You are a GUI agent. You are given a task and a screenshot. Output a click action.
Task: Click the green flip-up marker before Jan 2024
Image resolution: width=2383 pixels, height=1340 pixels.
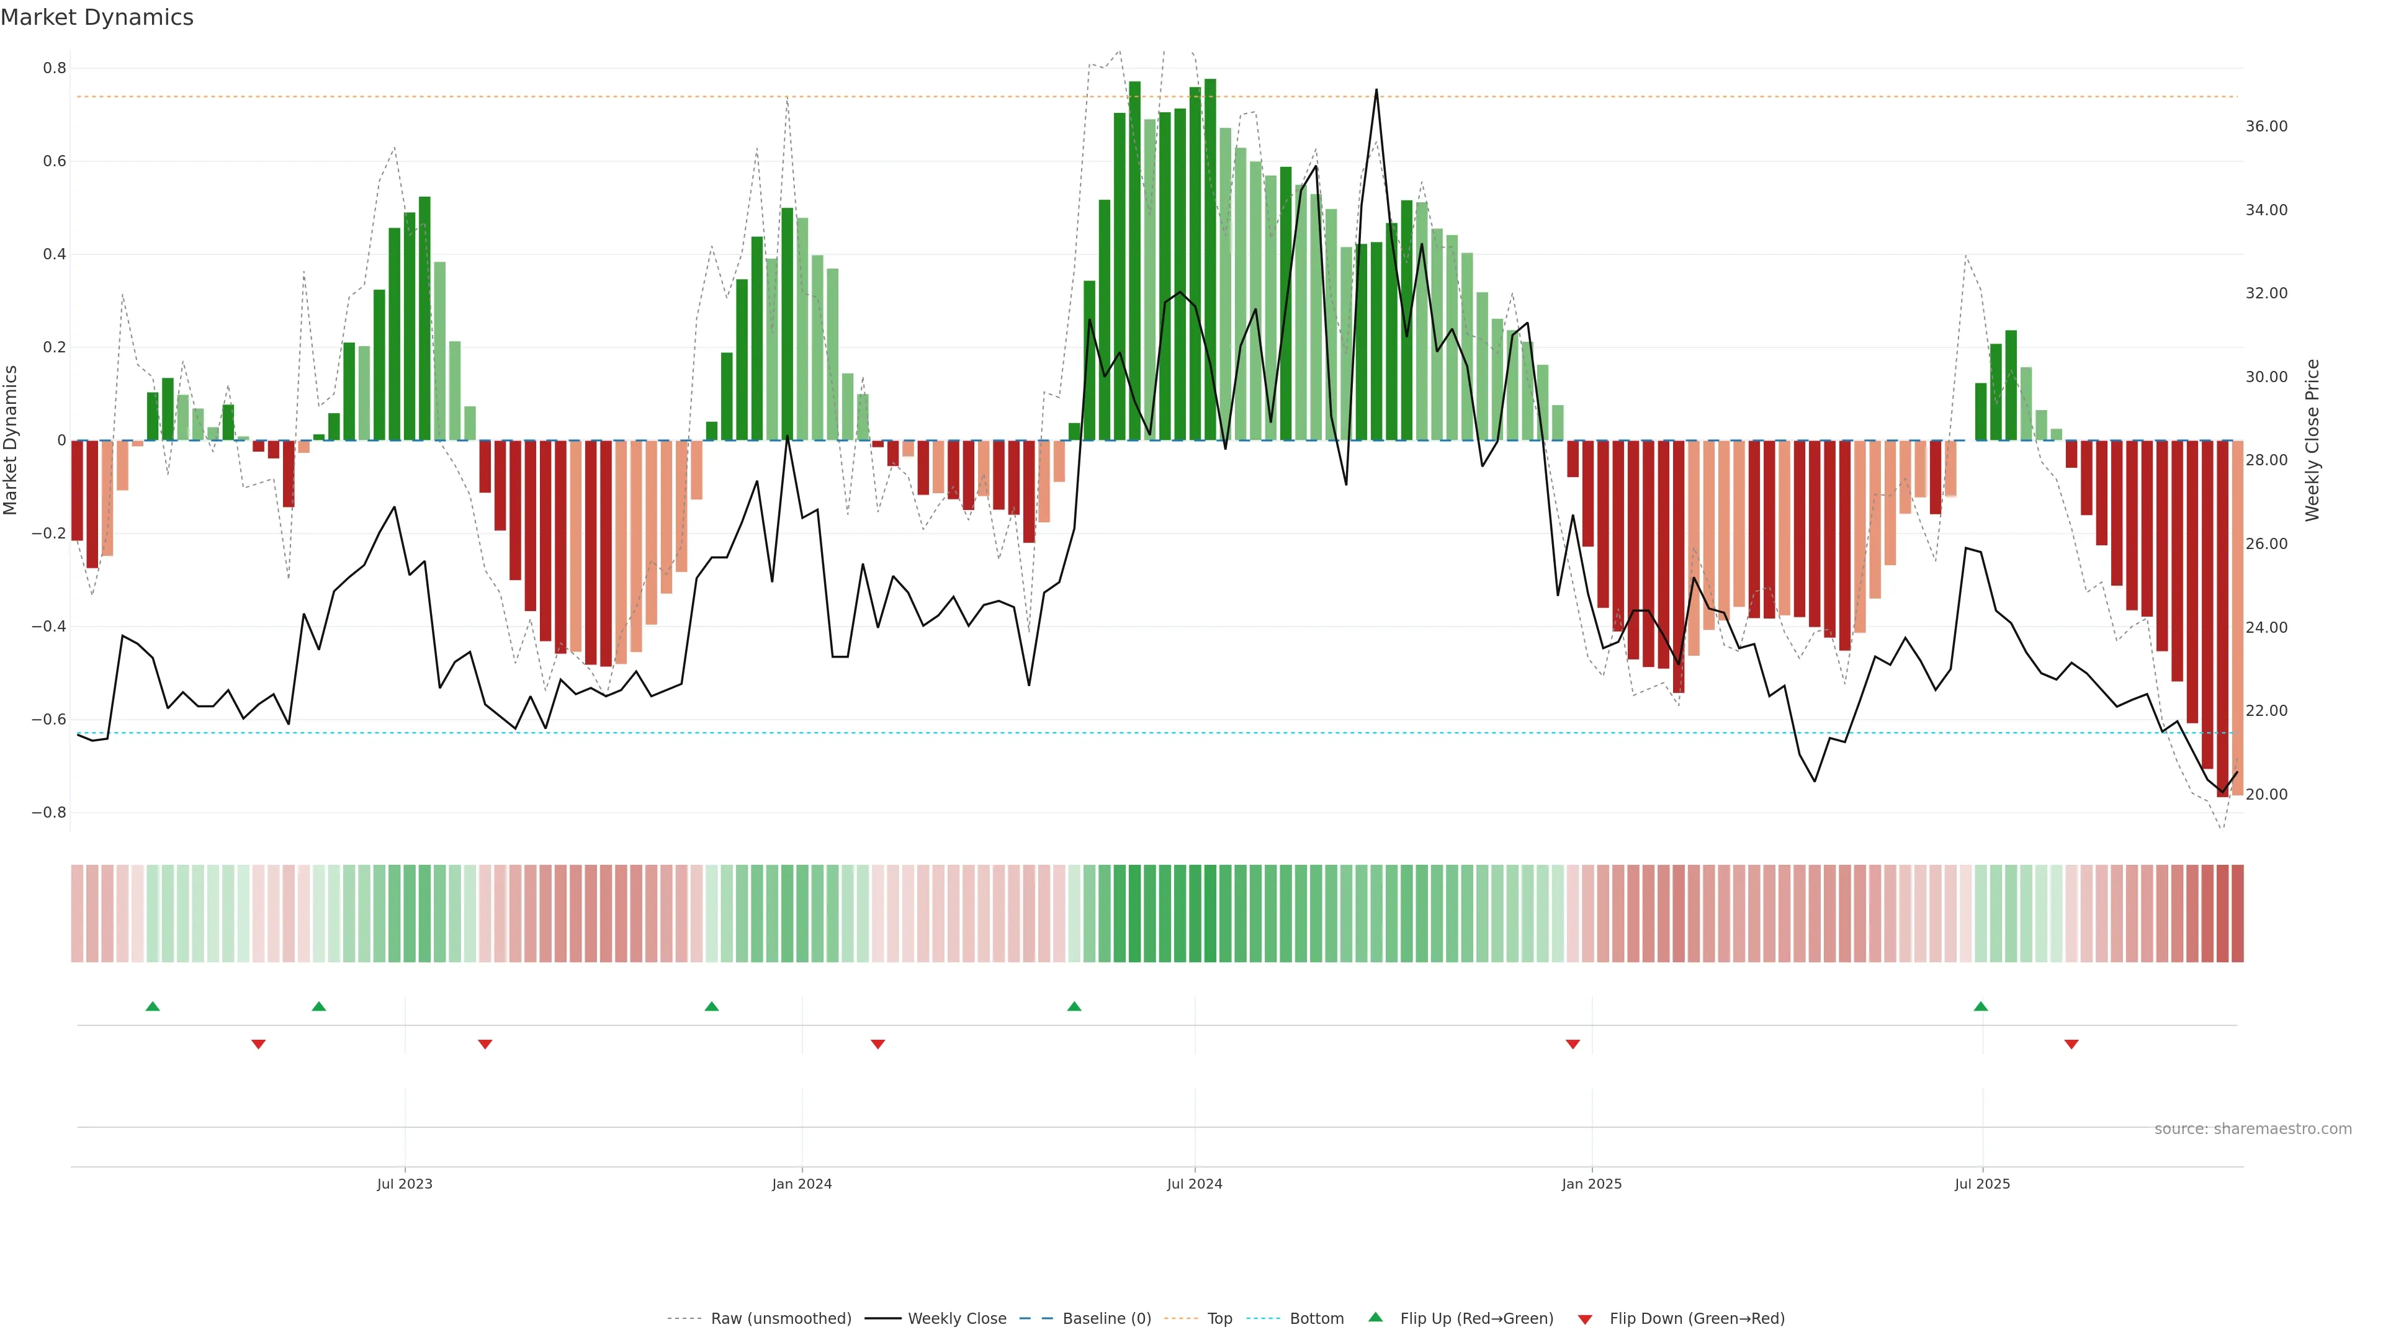(711, 1006)
